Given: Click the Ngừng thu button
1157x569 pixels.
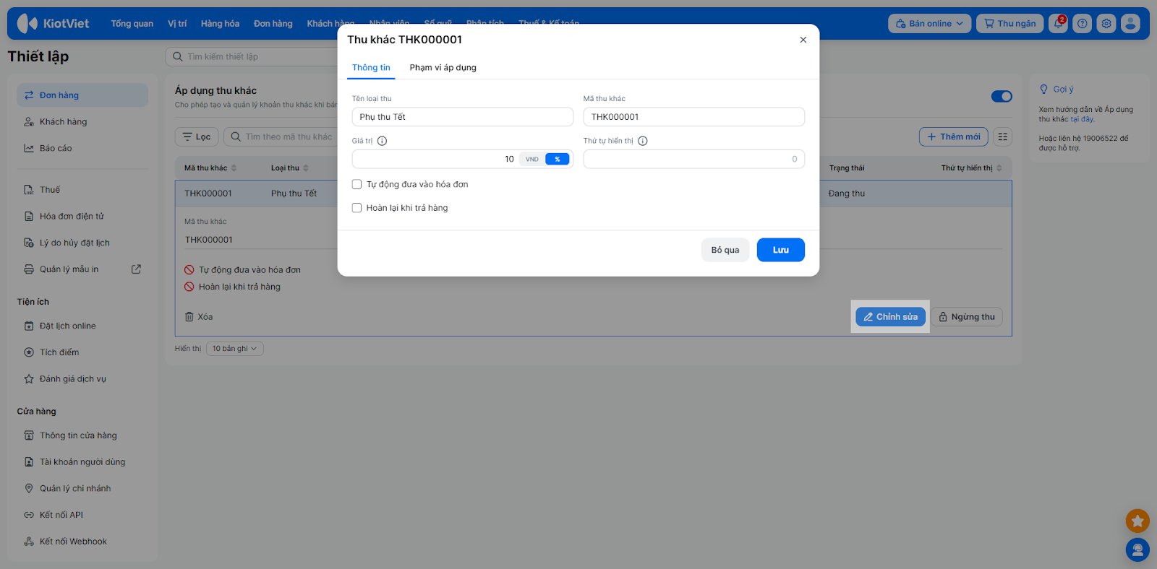Looking at the screenshot, I should (x=966, y=317).
